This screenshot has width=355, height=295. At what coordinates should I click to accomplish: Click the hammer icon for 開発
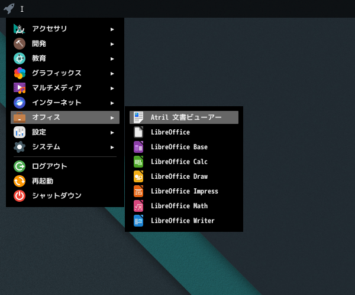(20, 44)
